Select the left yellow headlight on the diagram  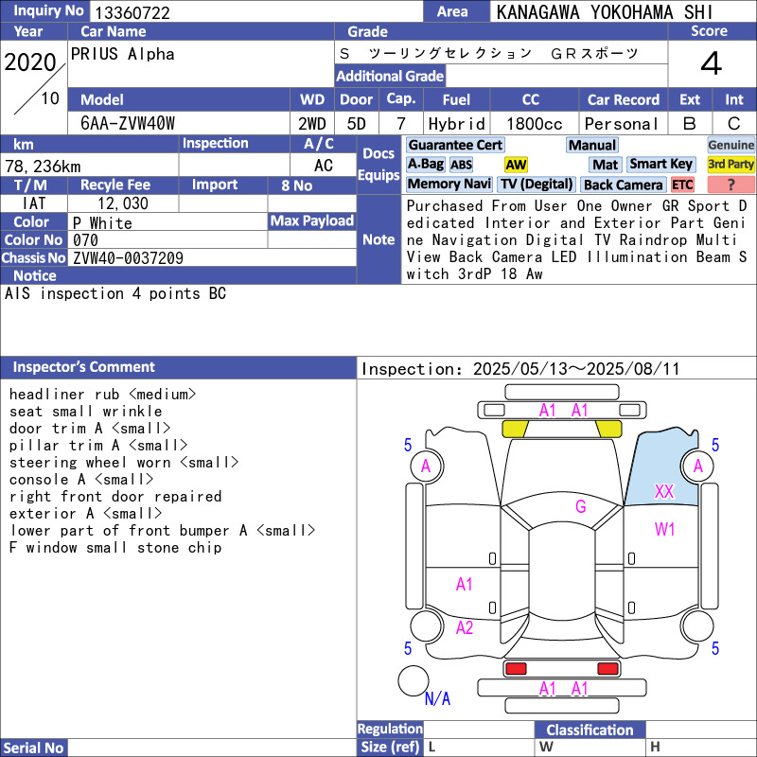tap(514, 429)
